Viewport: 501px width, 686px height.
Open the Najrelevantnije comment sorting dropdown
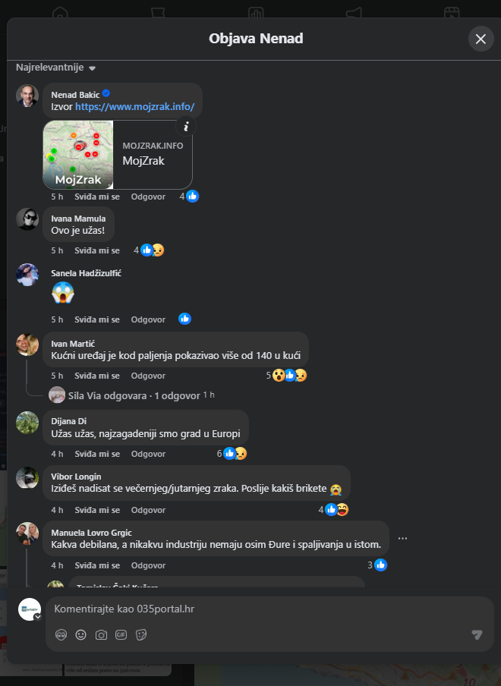tap(55, 68)
